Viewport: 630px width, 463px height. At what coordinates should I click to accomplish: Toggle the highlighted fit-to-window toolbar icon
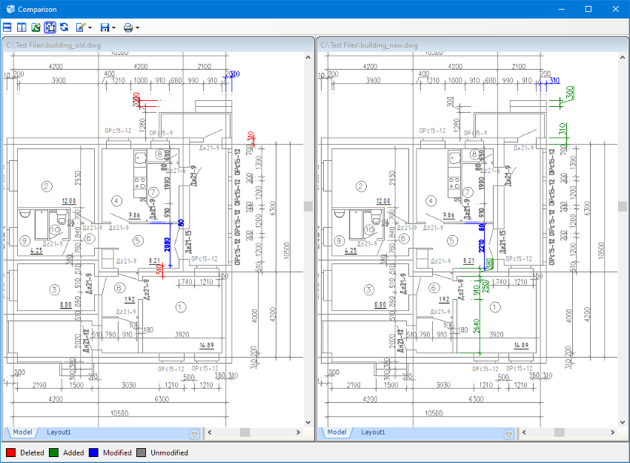click(50, 27)
